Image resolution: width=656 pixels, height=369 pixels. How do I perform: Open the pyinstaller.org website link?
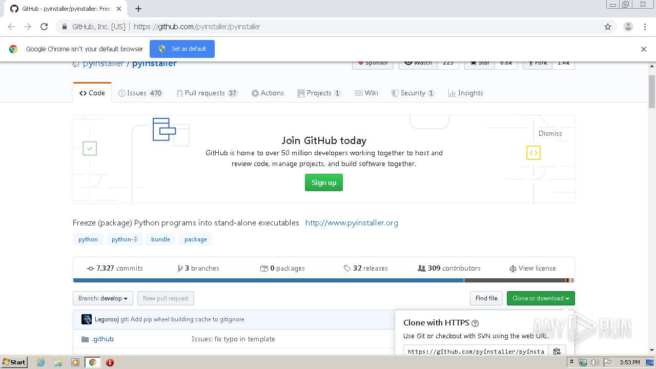[352, 222]
